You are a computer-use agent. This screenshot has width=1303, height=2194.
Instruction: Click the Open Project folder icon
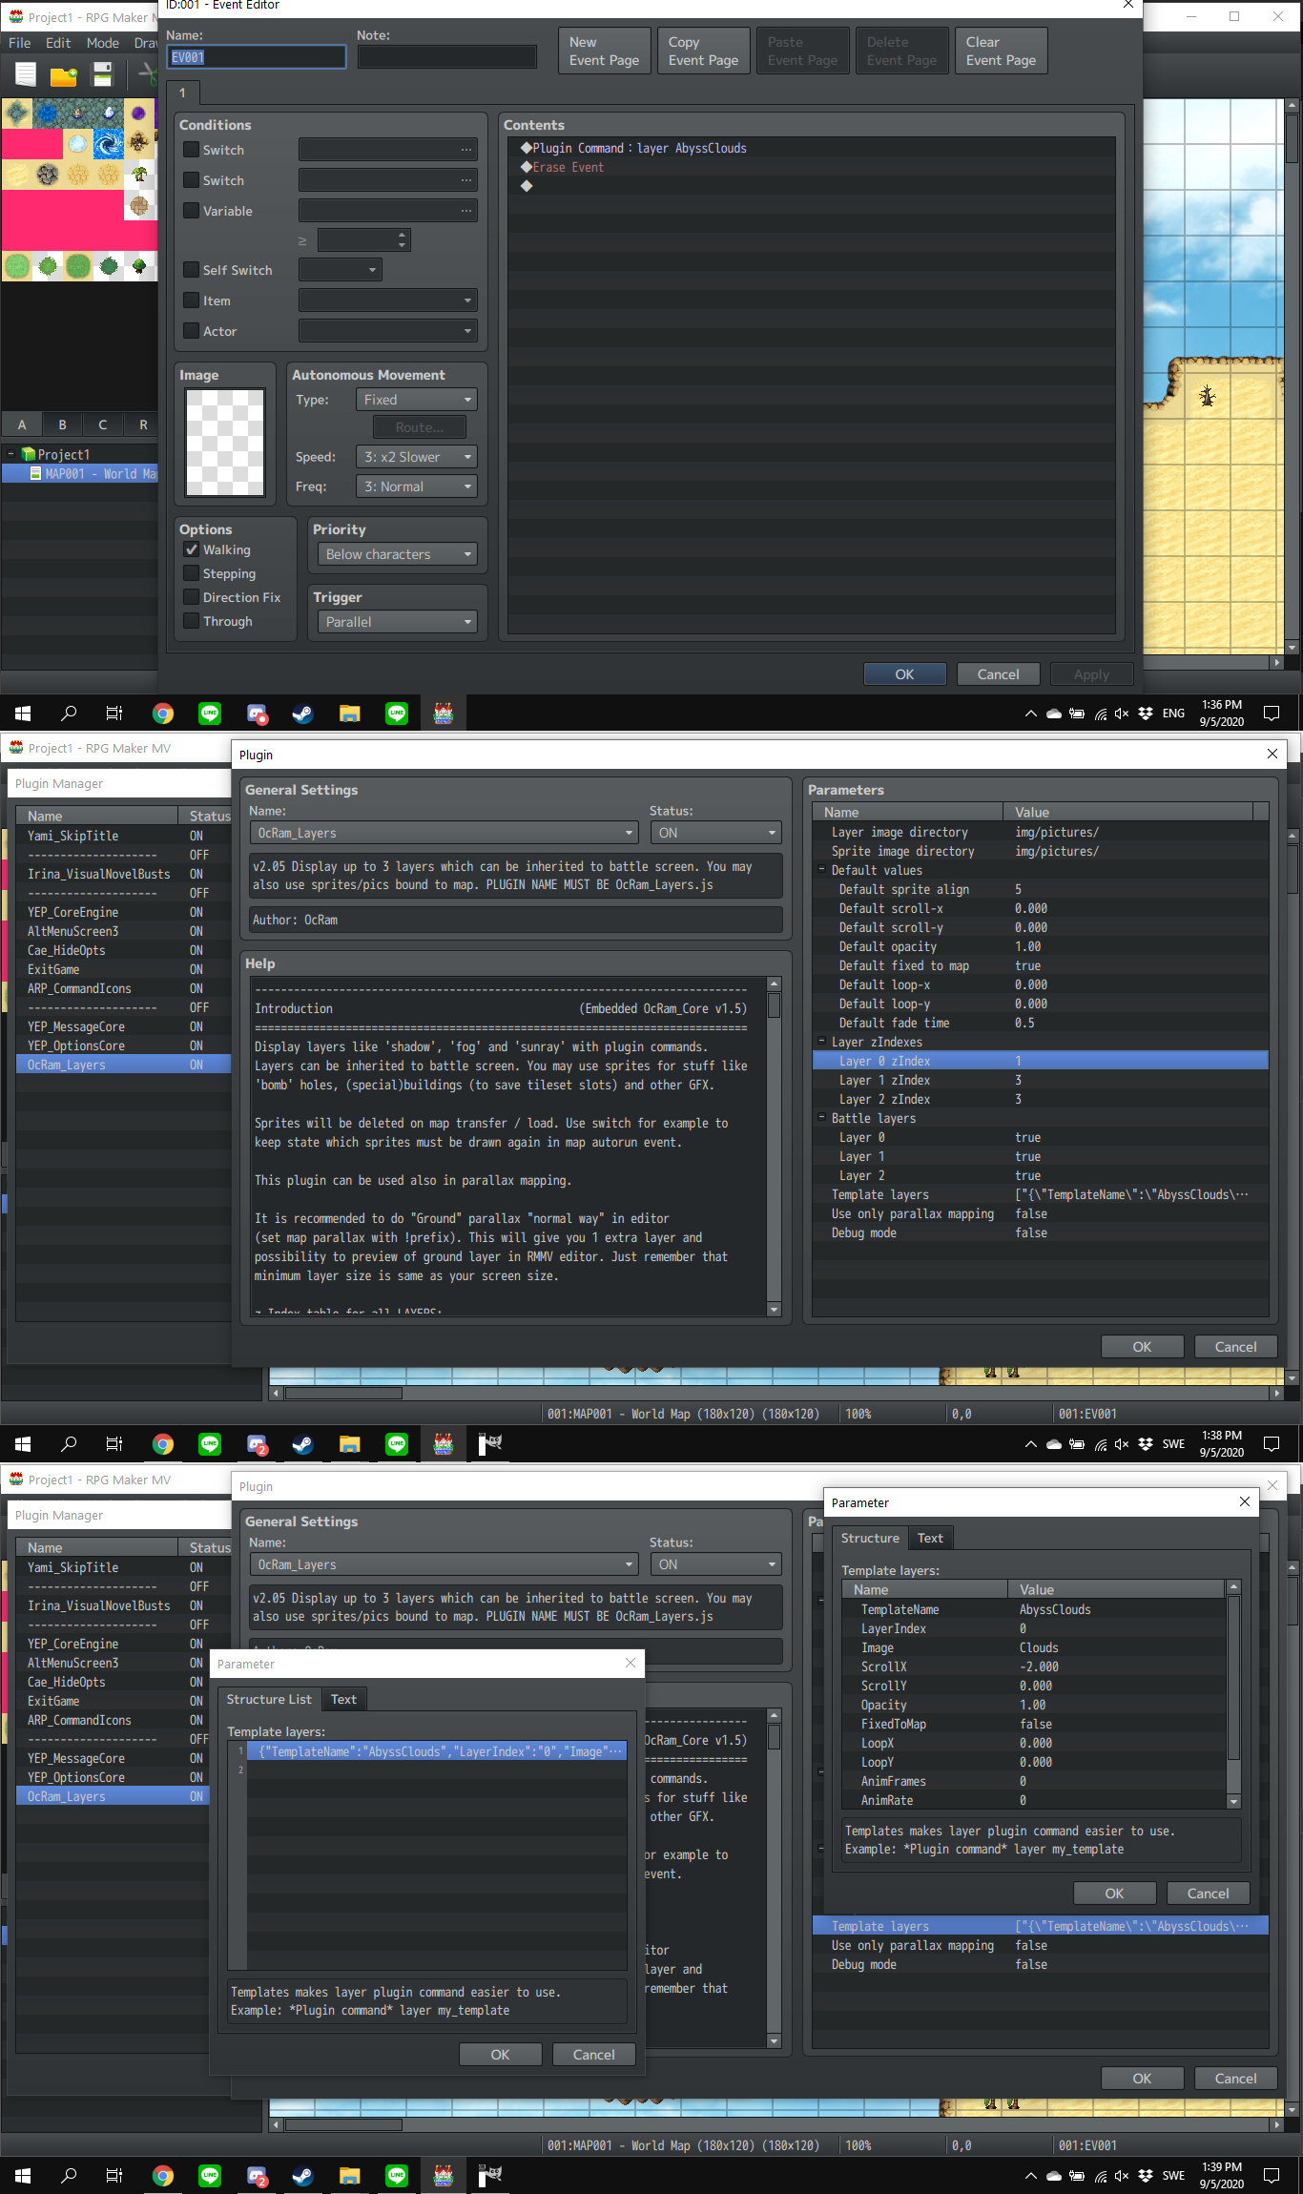[64, 74]
